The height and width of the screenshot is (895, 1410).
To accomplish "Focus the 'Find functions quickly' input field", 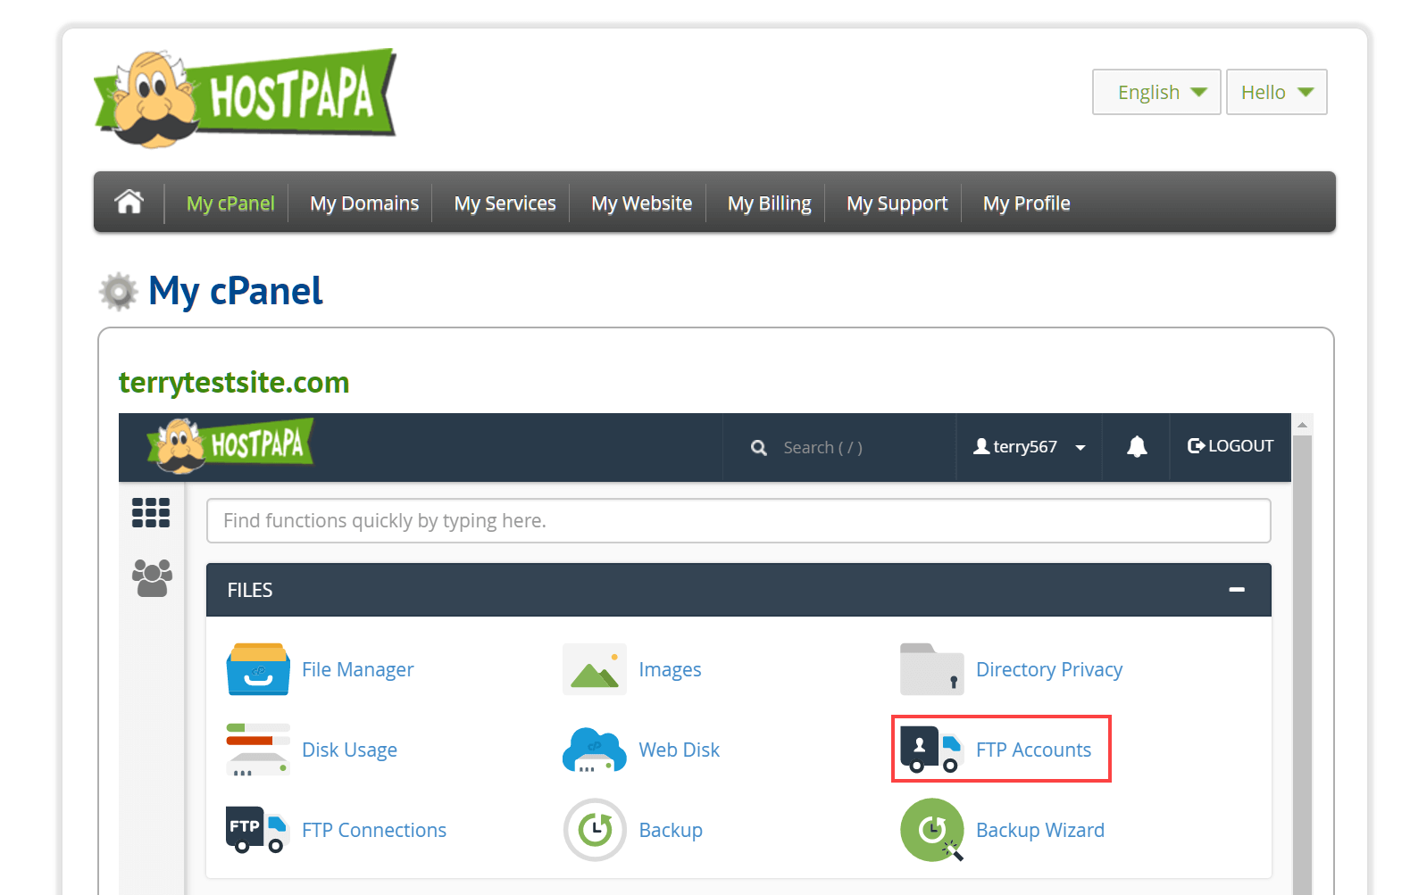I will (738, 520).
